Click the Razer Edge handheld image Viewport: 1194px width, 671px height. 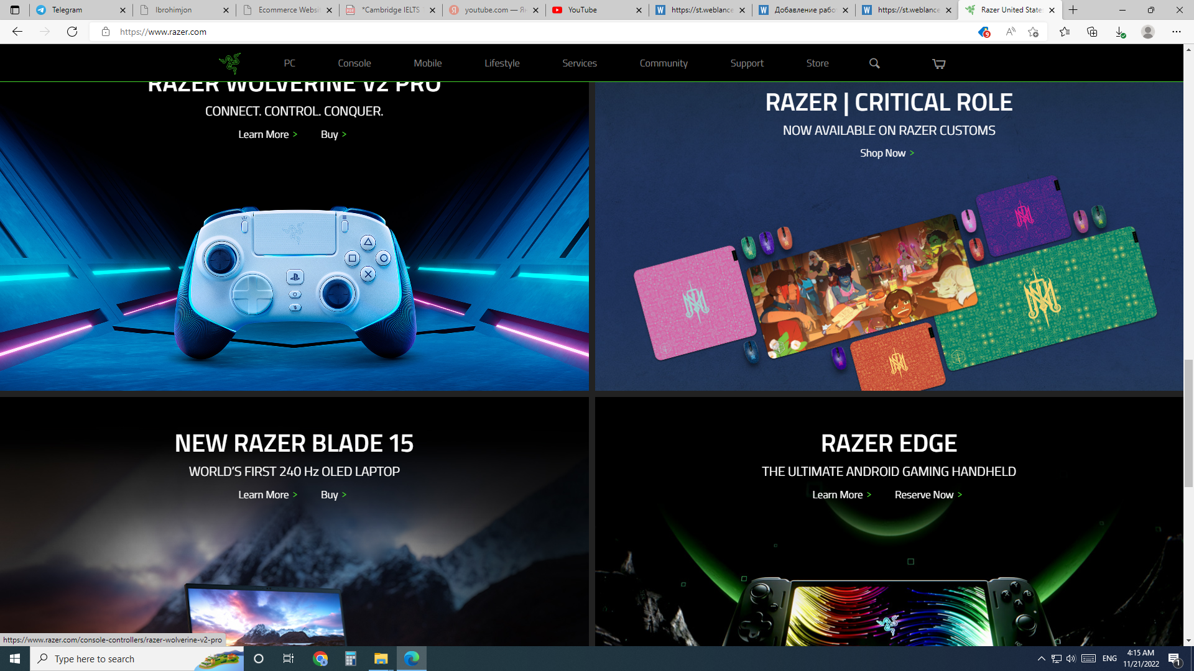point(889,612)
